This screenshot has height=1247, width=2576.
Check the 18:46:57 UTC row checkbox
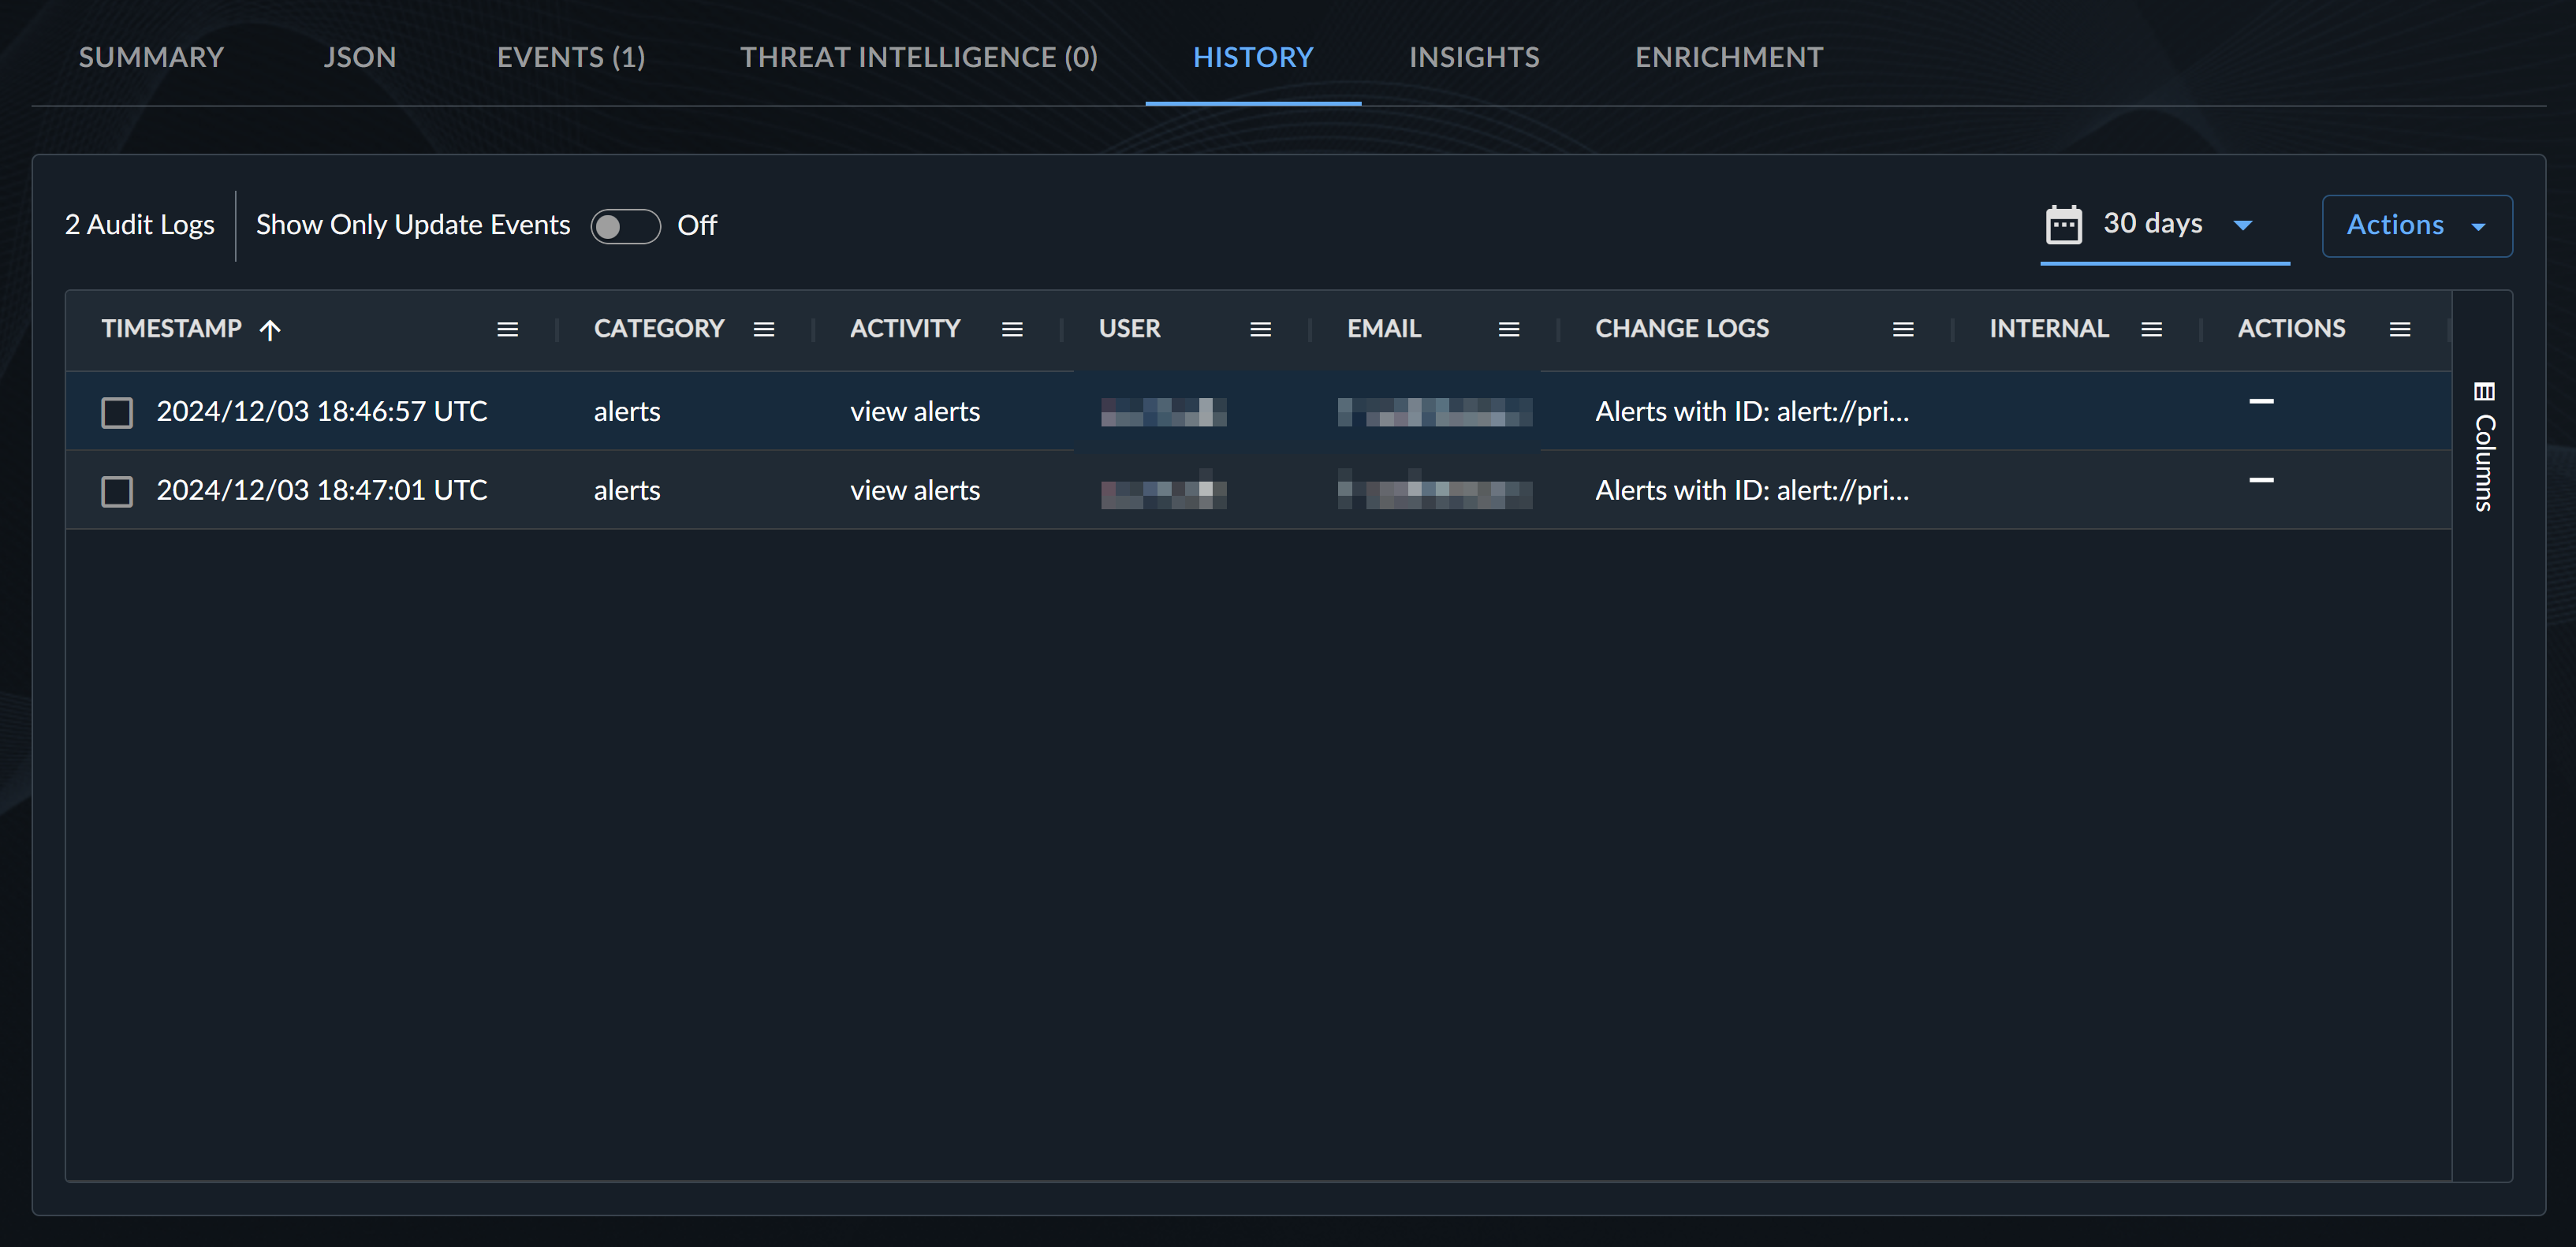pyautogui.click(x=117, y=412)
